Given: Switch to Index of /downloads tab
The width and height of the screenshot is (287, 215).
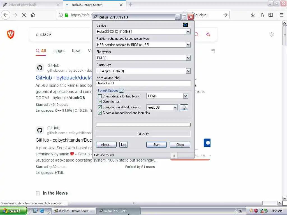Looking at the screenshot, I should pyautogui.click(x=31, y=5).
